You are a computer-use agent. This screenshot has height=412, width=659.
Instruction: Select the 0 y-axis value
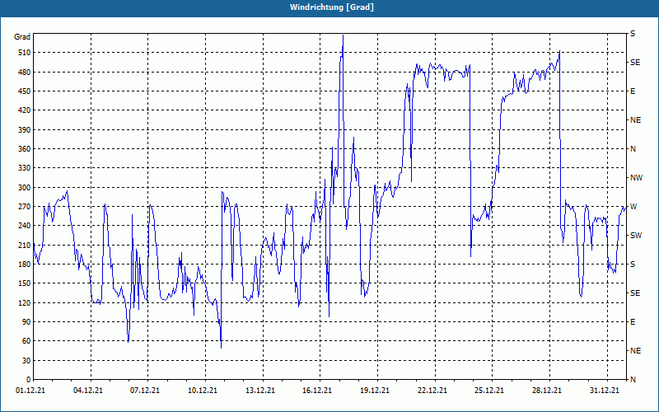tap(28, 379)
